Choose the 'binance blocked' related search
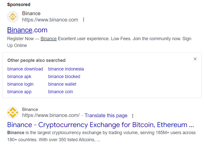Screen dimensions: 204x145 click(x=64, y=77)
